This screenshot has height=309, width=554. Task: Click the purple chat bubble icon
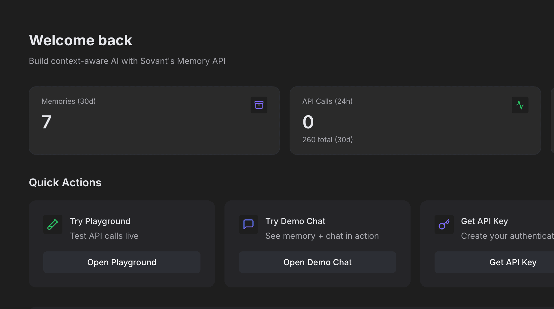pyautogui.click(x=248, y=224)
